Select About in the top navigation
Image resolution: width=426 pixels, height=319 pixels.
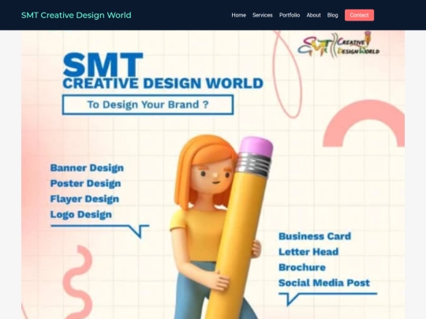313,15
